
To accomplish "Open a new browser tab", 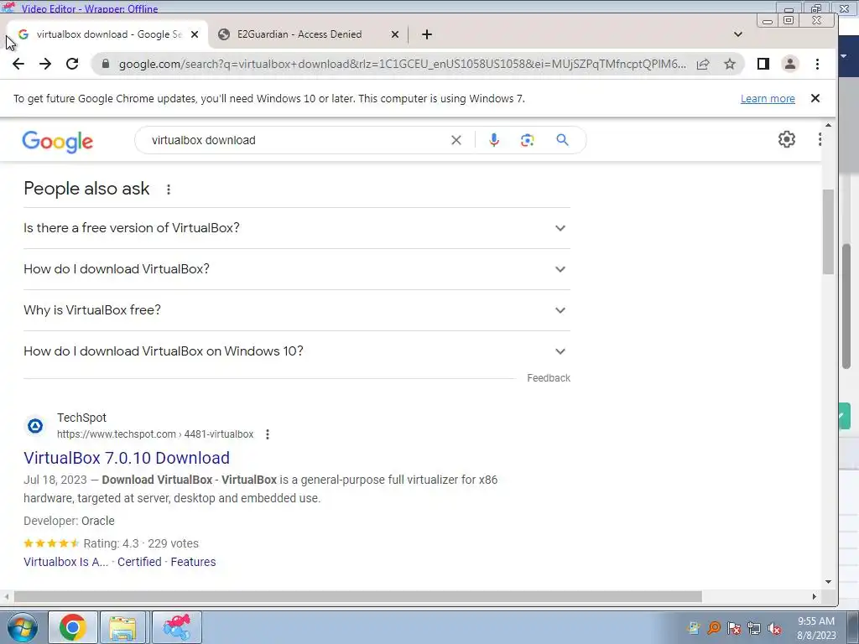I will click(x=427, y=34).
